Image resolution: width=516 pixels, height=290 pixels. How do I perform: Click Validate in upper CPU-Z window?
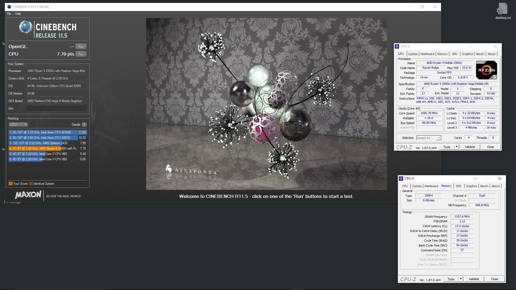point(470,147)
